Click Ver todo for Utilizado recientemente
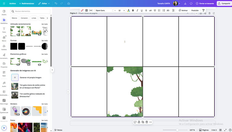The height and width of the screenshot is (132, 232). (x=44, y=24)
